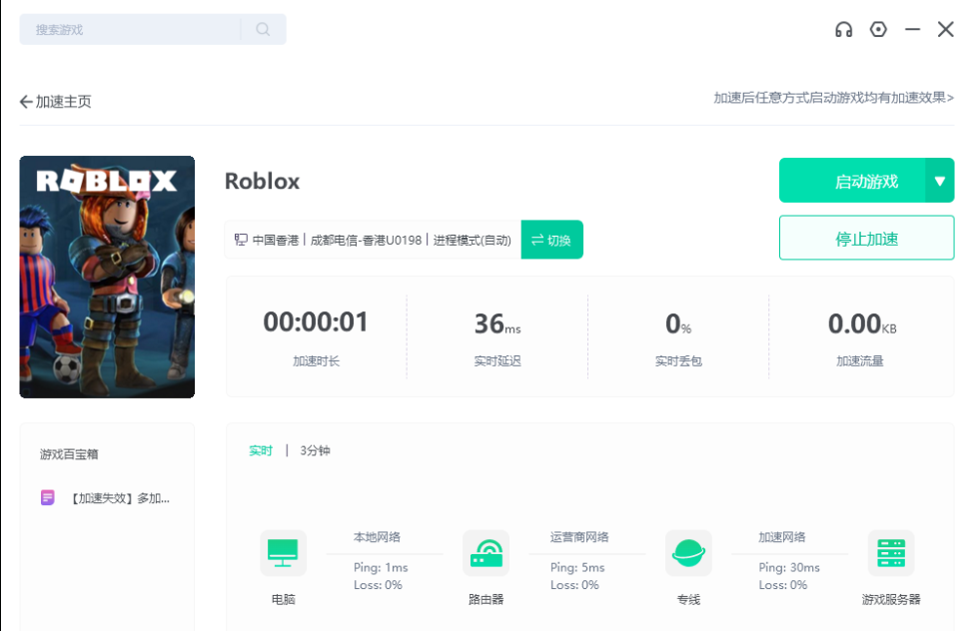Screen dimensions: 976x631
Task: Click the Roblox game cover thumbnail
Action: pos(107,277)
